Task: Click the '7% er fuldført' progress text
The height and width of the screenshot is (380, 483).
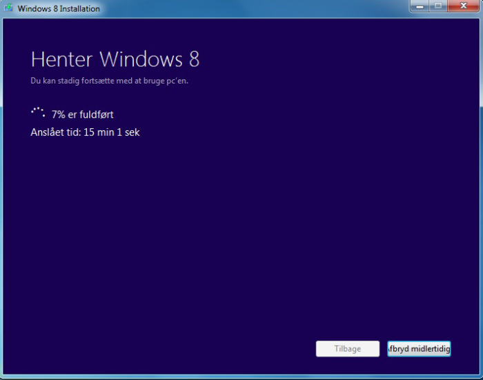Action: point(83,114)
